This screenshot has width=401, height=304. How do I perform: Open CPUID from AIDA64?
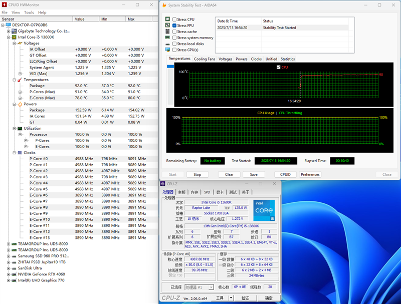tap(285, 174)
